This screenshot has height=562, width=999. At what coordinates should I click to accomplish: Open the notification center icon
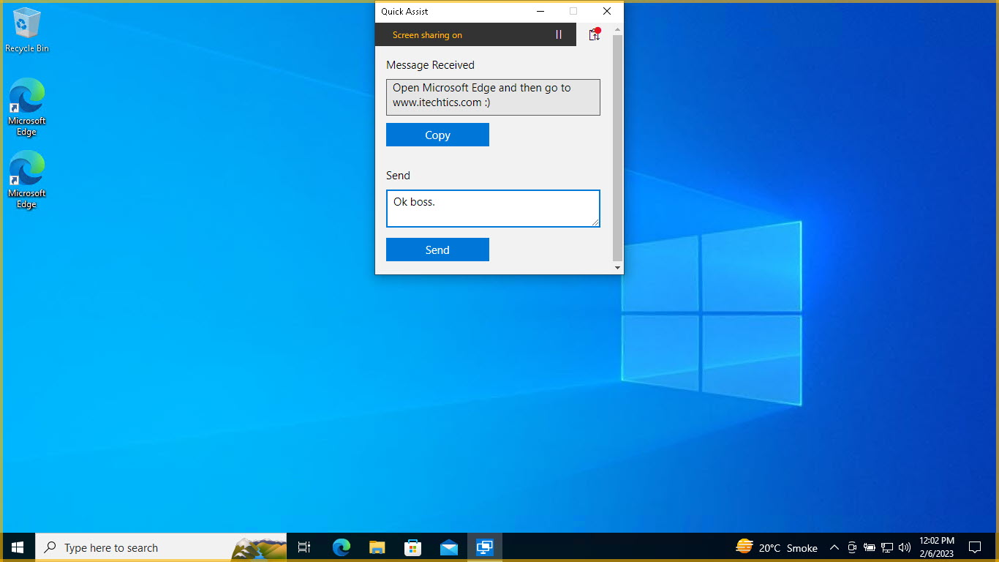click(x=974, y=547)
